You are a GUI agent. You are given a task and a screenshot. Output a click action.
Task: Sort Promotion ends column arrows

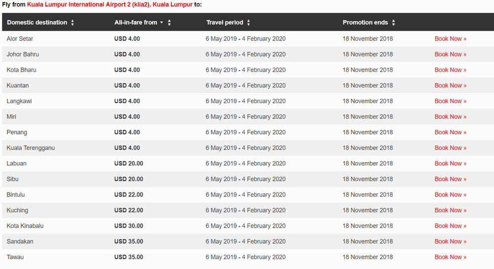(x=394, y=22)
